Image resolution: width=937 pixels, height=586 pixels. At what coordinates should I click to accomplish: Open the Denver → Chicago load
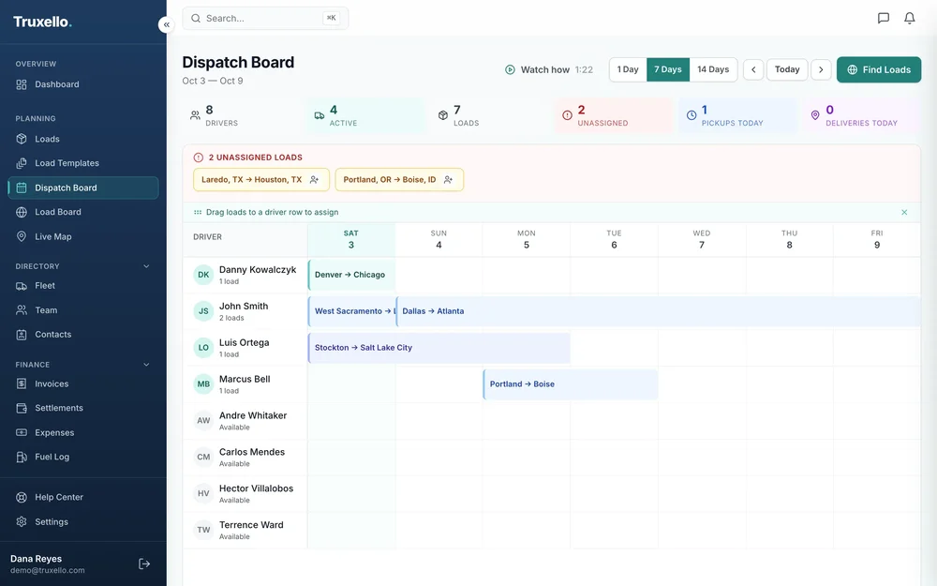coord(351,275)
